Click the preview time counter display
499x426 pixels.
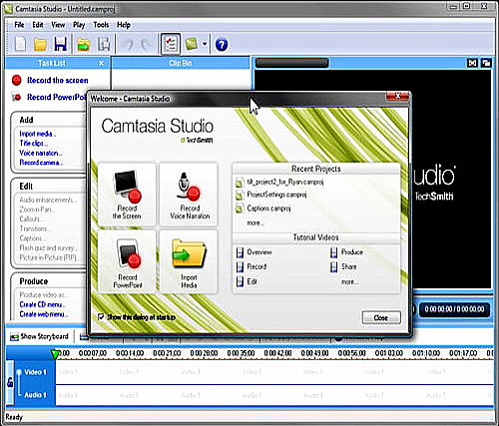pyautogui.click(x=454, y=309)
